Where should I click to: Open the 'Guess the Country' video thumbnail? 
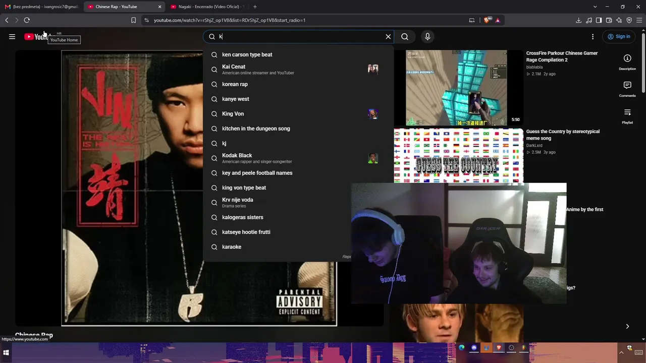(x=458, y=156)
